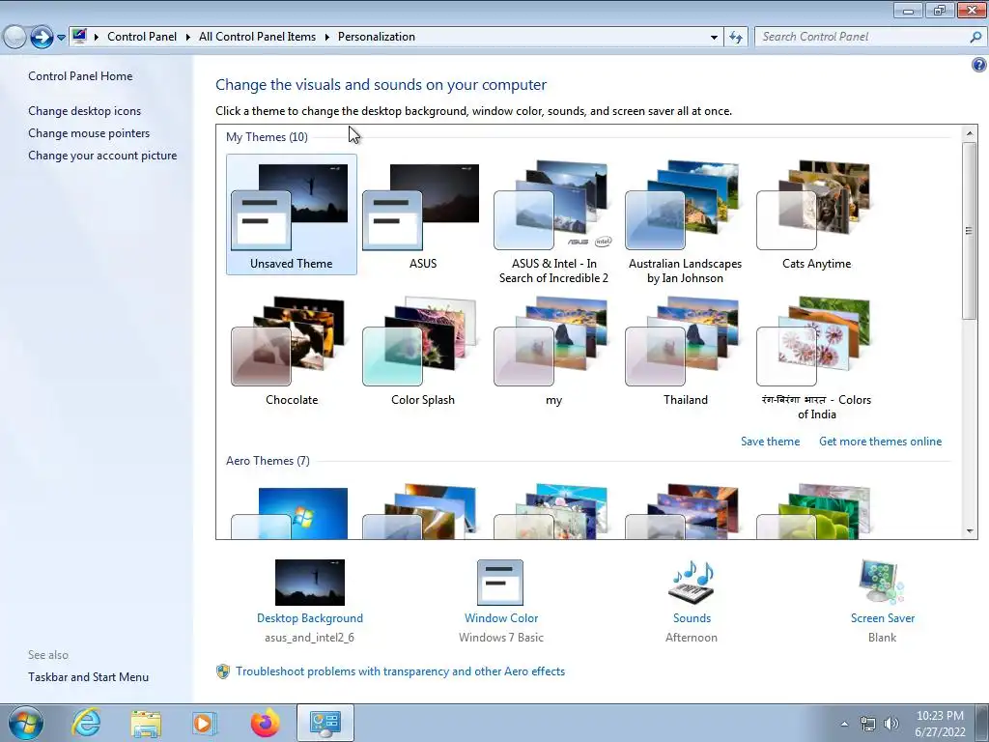989x742 pixels.
Task: Click Personalization in the breadcrumb
Action: 377,37
